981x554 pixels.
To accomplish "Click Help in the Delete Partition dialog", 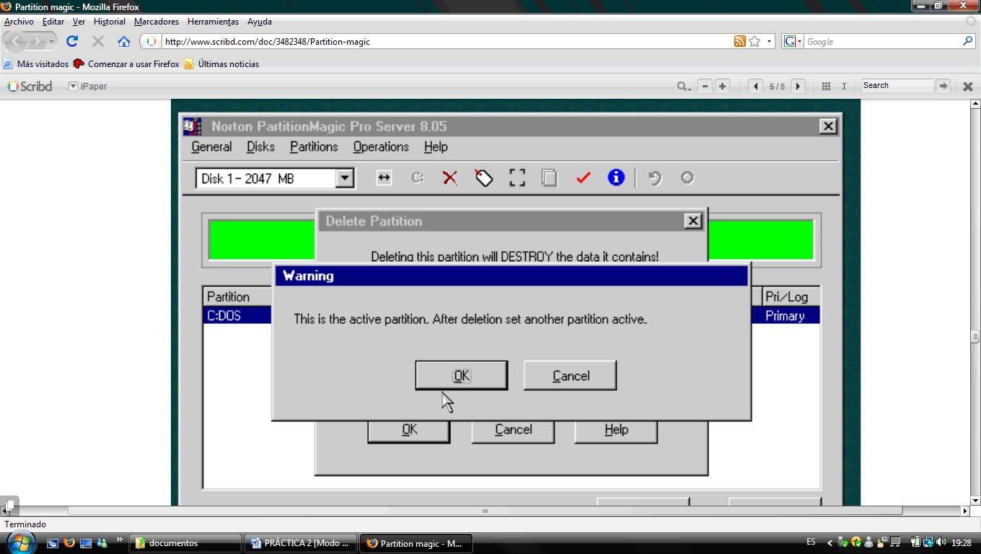I will [616, 430].
